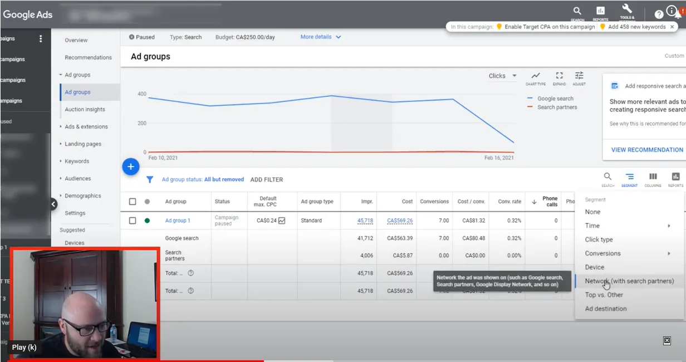Click the Expand chart icon
This screenshot has width=686, height=362.
click(x=559, y=78)
